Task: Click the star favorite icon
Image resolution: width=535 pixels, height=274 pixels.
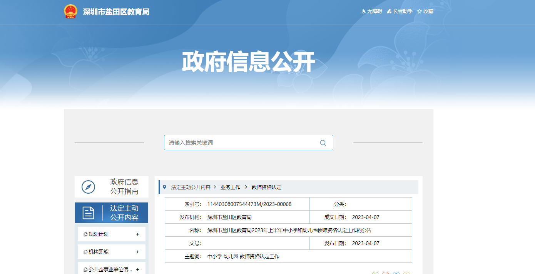Action: [420, 12]
